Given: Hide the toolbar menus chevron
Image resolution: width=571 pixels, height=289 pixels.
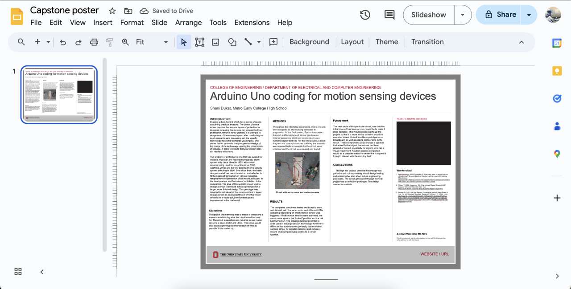Looking at the screenshot, I should click(x=521, y=42).
